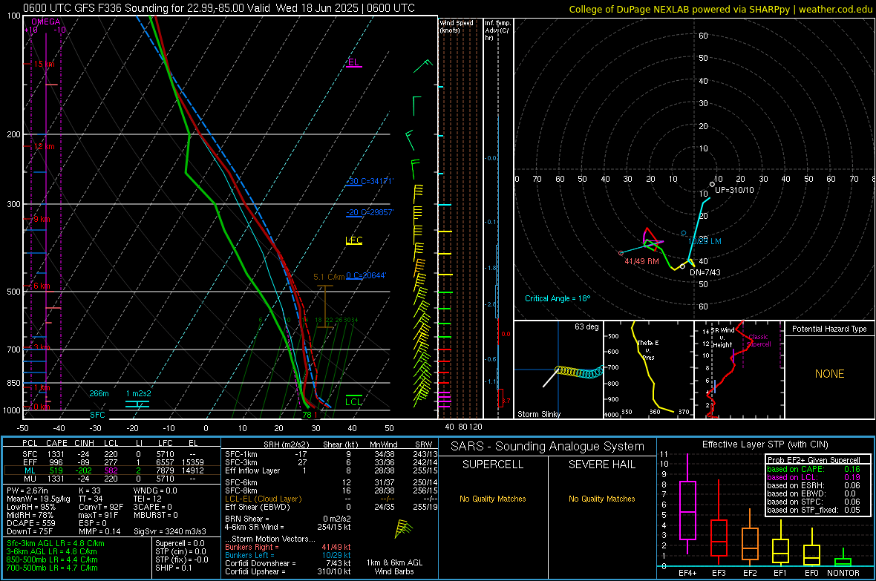Click the NONE hazard type value
Screen dimensions: 876x581
pyautogui.click(x=830, y=374)
